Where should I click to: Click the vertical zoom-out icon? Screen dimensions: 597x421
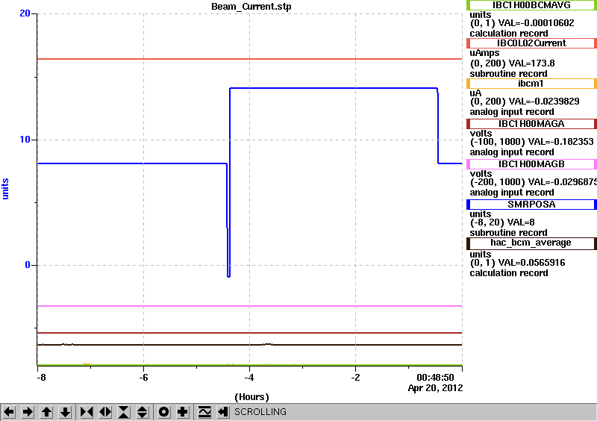(x=142, y=412)
